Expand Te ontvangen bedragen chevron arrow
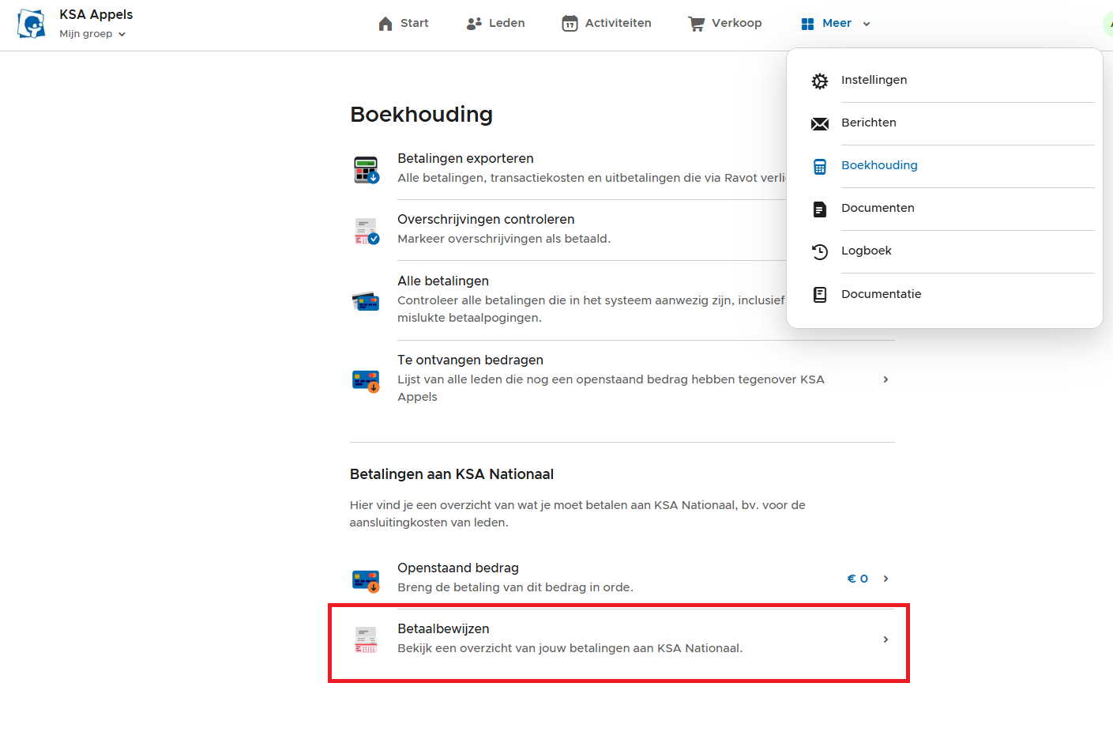The image size is (1113, 732). [x=886, y=379]
